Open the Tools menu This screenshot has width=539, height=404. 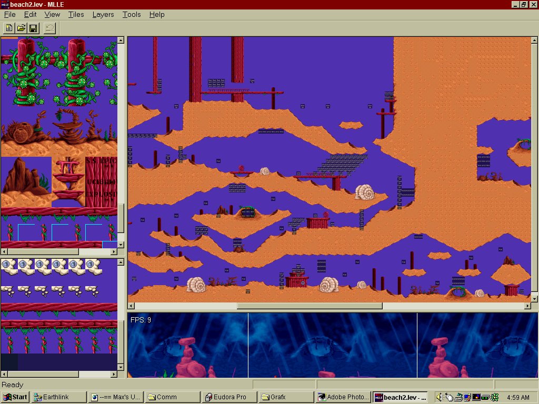[x=132, y=14]
